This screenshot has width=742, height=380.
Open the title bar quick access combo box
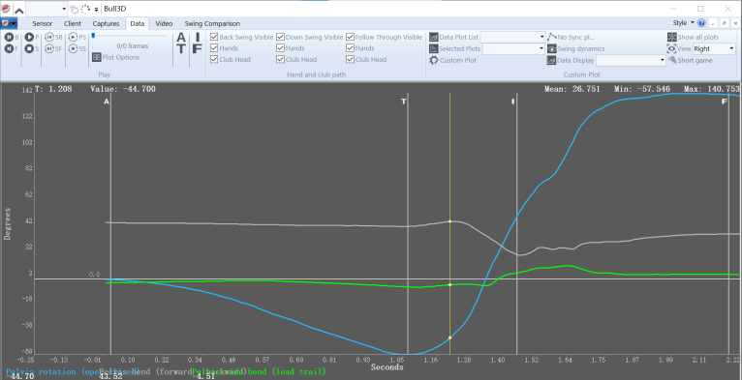[46, 9]
